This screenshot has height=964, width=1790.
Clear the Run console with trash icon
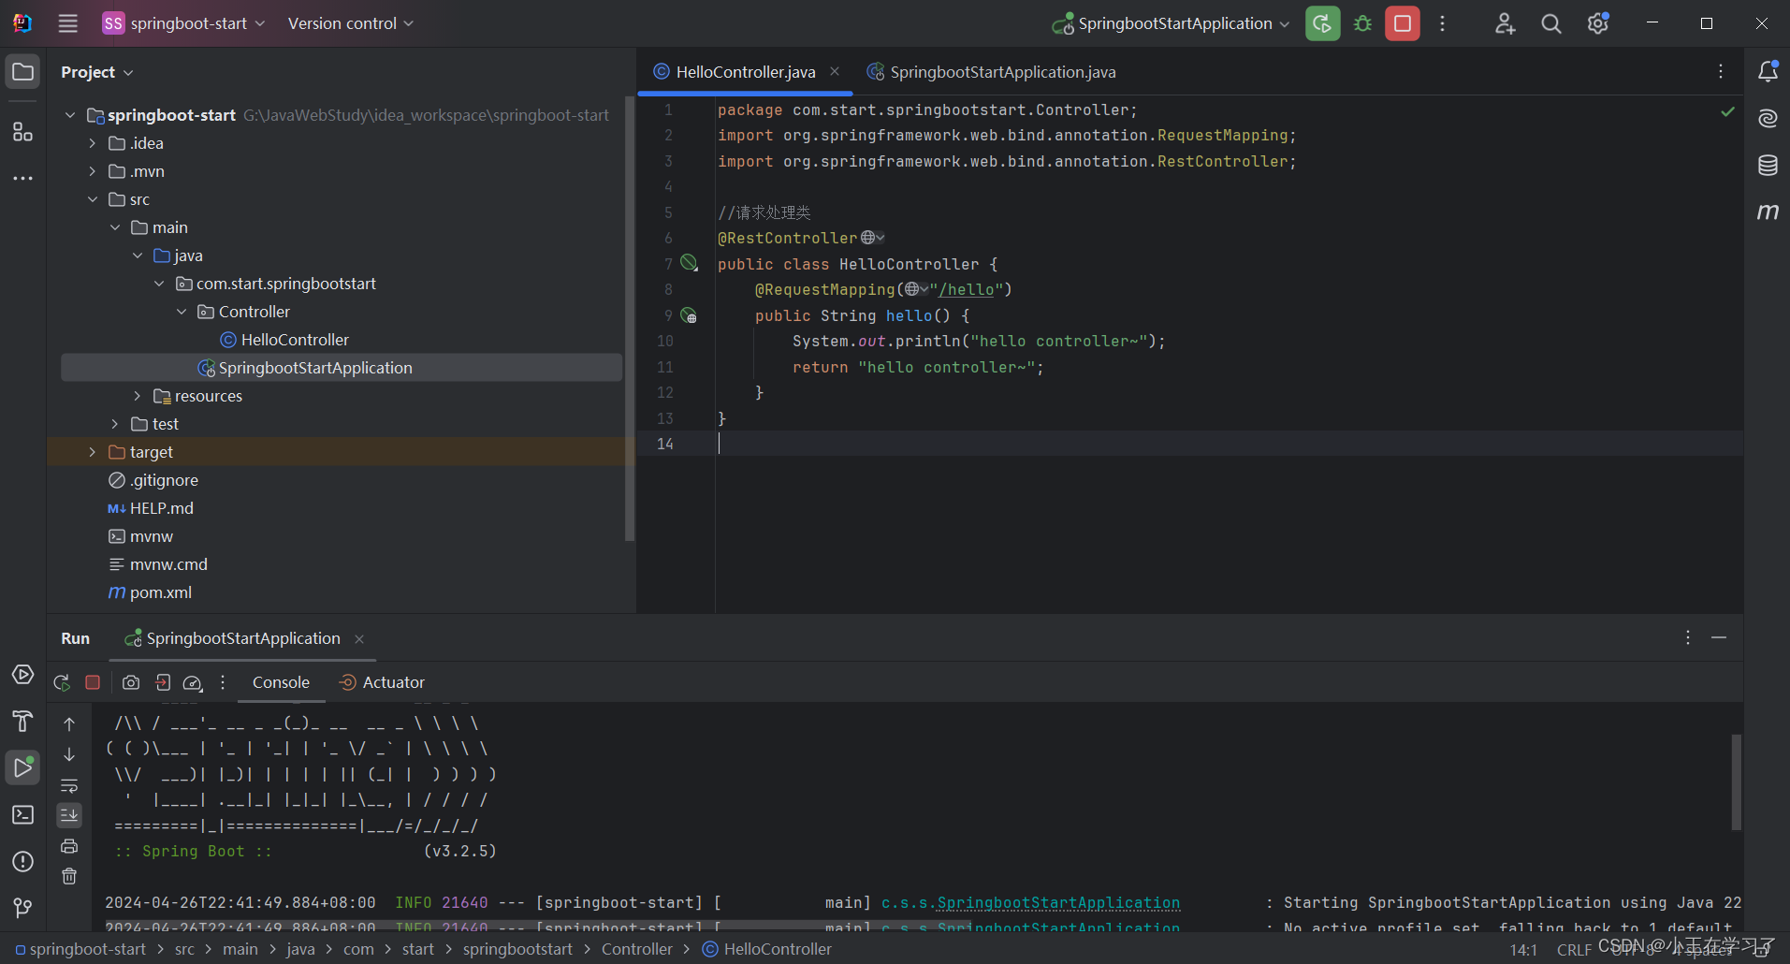[x=69, y=876]
